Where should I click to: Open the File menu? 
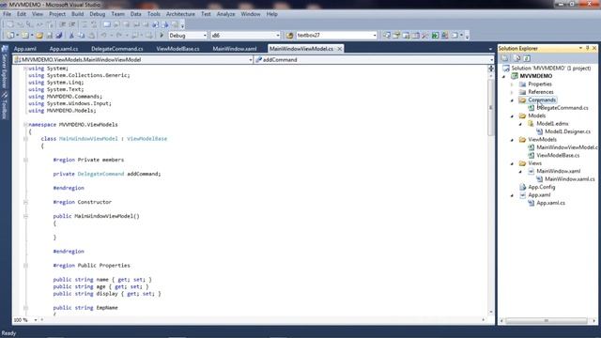tap(7, 14)
